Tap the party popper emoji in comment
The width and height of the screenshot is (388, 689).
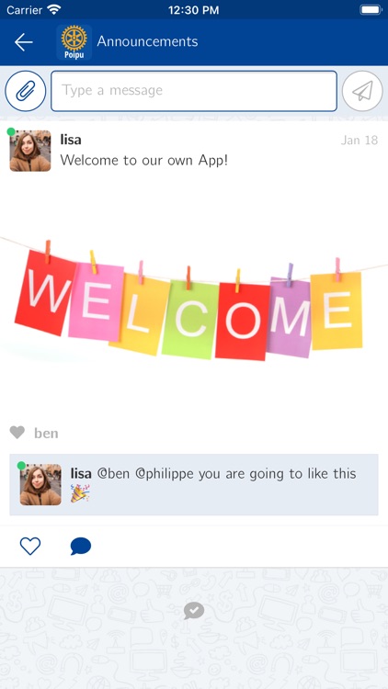click(x=80, y=493)
